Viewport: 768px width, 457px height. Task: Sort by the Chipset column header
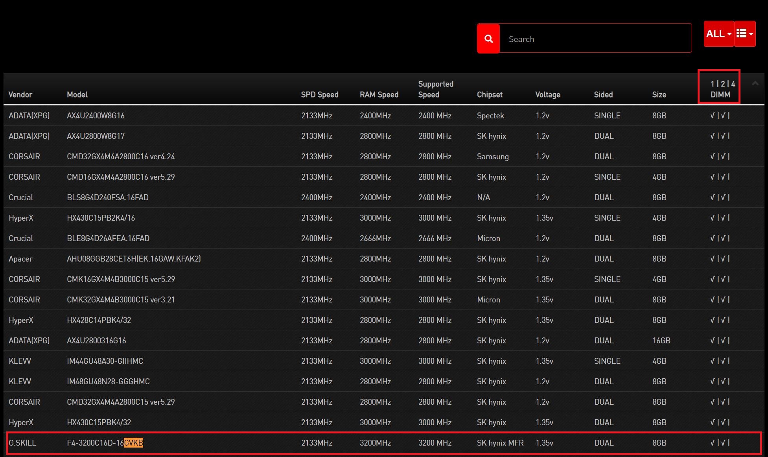coord(490,94)
